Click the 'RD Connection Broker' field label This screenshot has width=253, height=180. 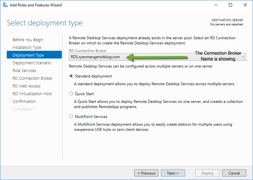[x=88, y=51]
